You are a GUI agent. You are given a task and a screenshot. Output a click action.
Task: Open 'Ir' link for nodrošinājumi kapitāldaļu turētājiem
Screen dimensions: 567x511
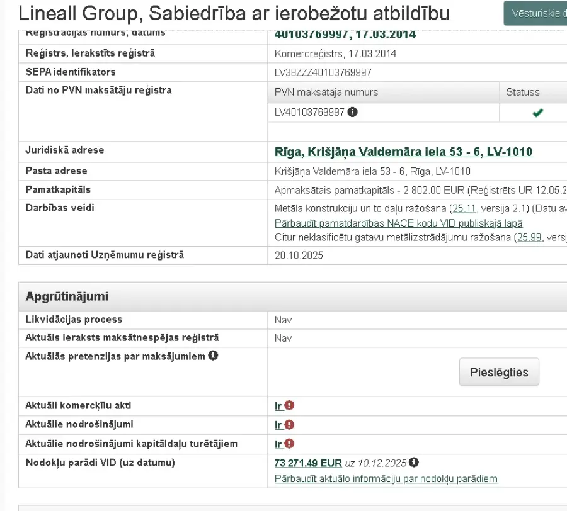278,444
